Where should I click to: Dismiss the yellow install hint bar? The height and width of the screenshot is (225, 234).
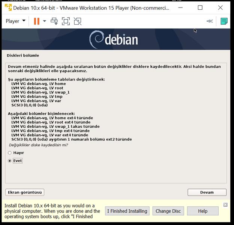(225, 205)
